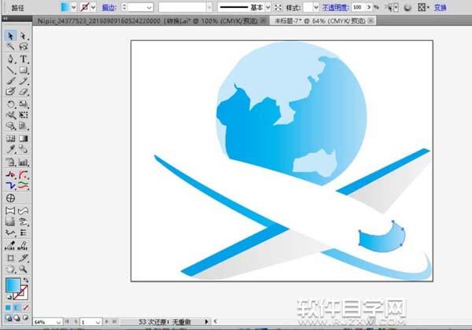Screen dimensions: 472x330
Task: Select the Eraser tool
Action: 23,91
